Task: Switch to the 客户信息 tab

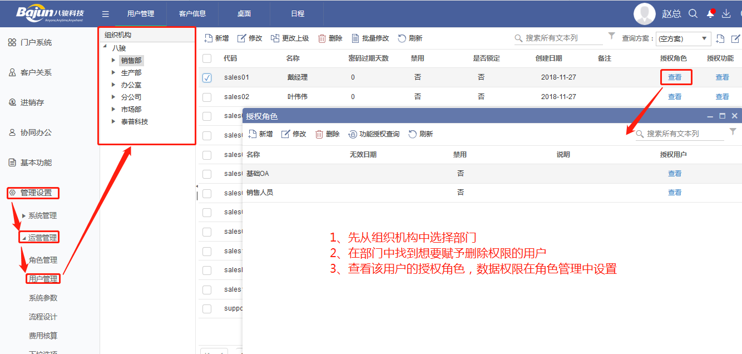Action: (x=192, y=14)
